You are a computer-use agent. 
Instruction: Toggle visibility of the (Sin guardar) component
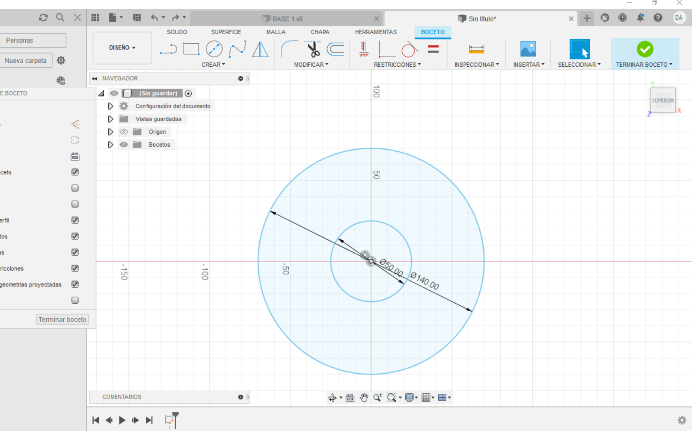click(x=114, y=93)
